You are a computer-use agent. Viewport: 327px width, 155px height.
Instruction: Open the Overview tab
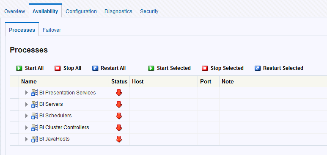[x=15, y=11]
